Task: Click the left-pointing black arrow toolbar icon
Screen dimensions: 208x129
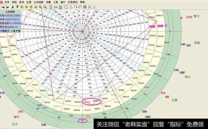Action: pos(3,7)
